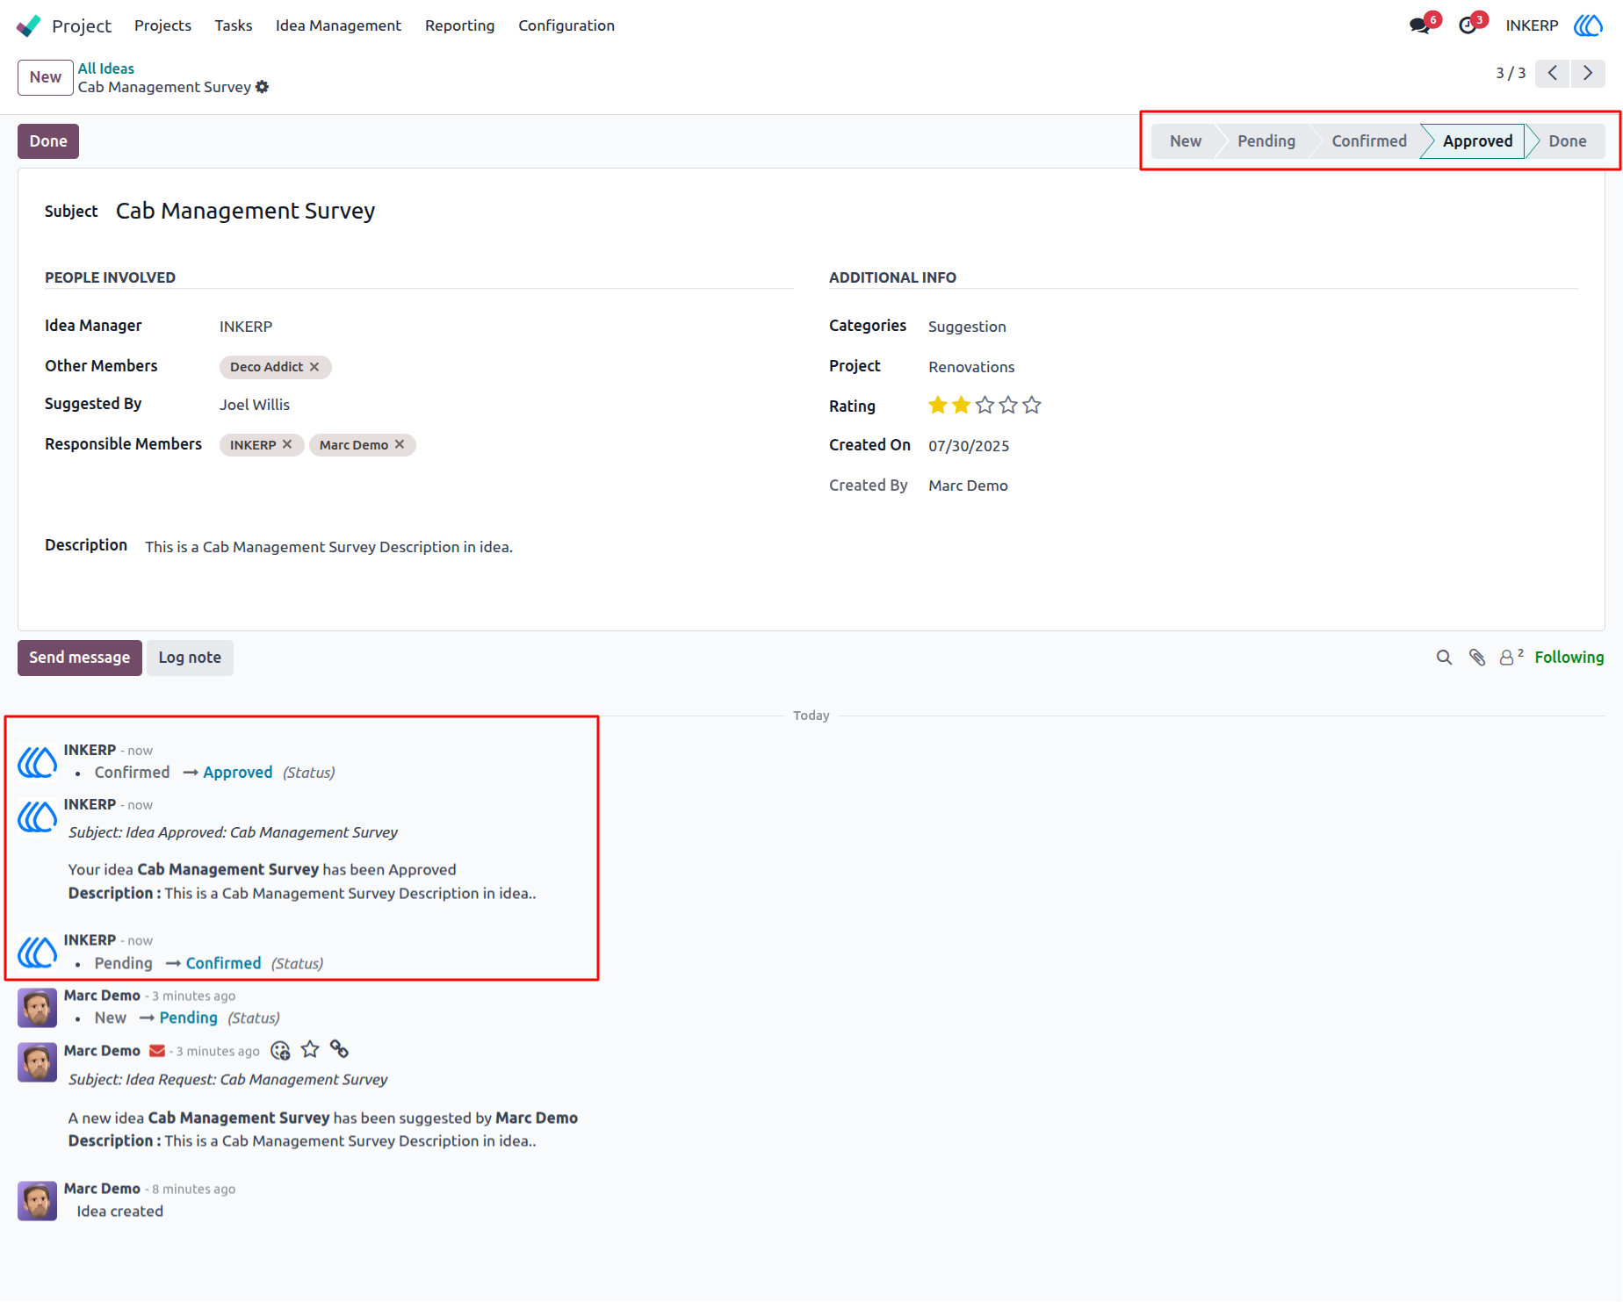This screenshot has height=1302, width=1623.
Task: Select the Done stage in status bar
Action: 1567,141
